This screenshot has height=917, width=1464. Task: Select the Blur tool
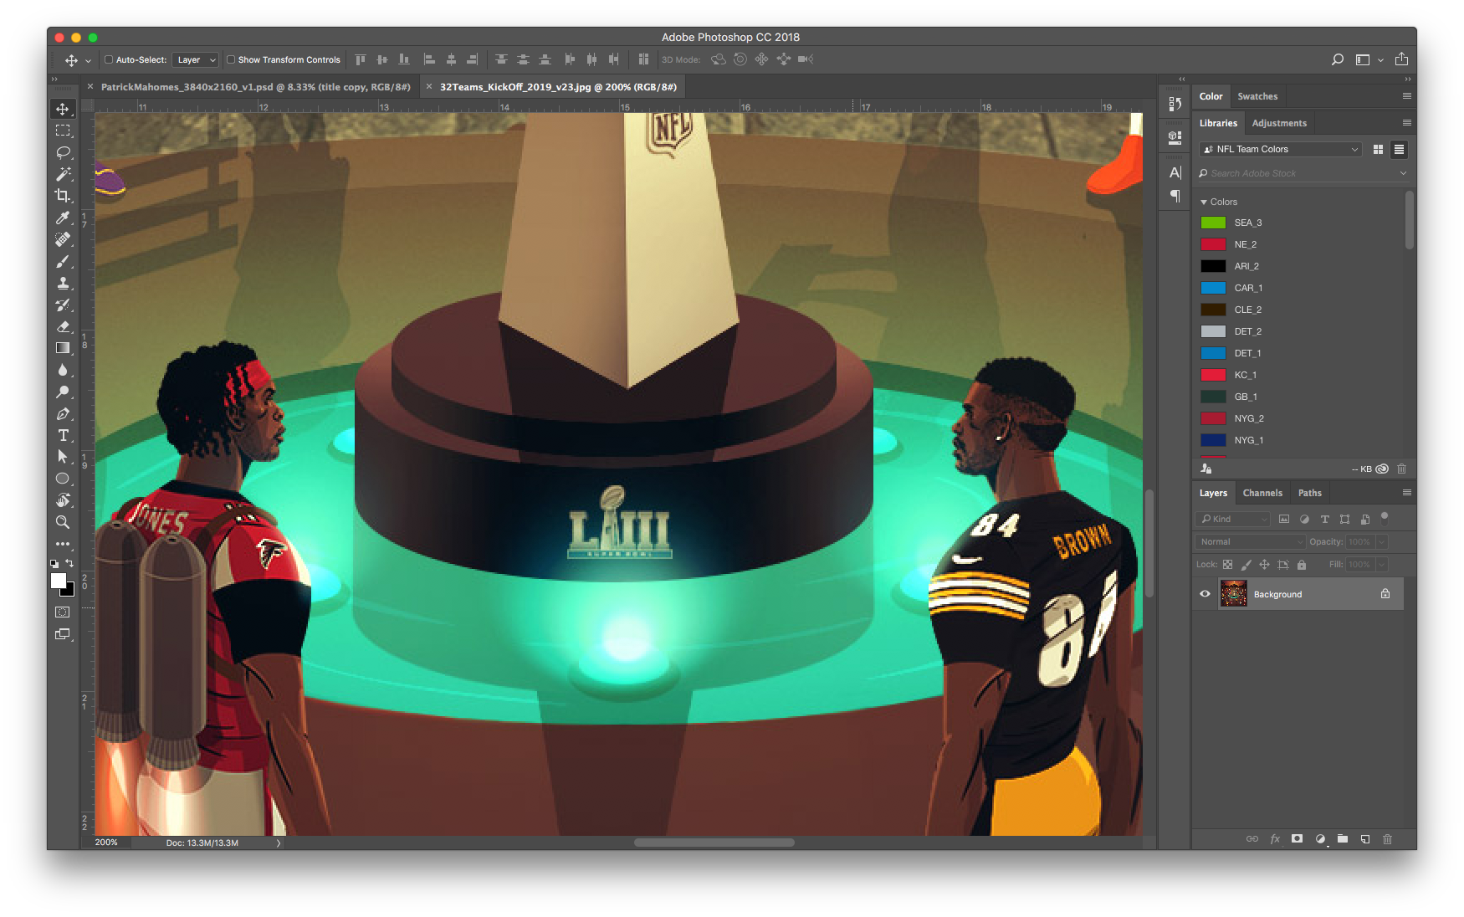click(x=63, y=370)
